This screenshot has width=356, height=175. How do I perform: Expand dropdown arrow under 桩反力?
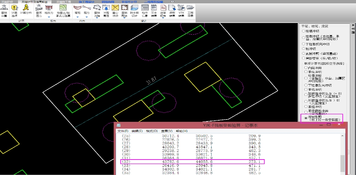tap(49, 17)
